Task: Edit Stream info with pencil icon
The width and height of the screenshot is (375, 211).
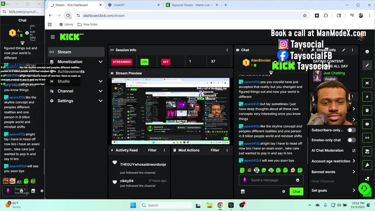Action: (344, 50)
